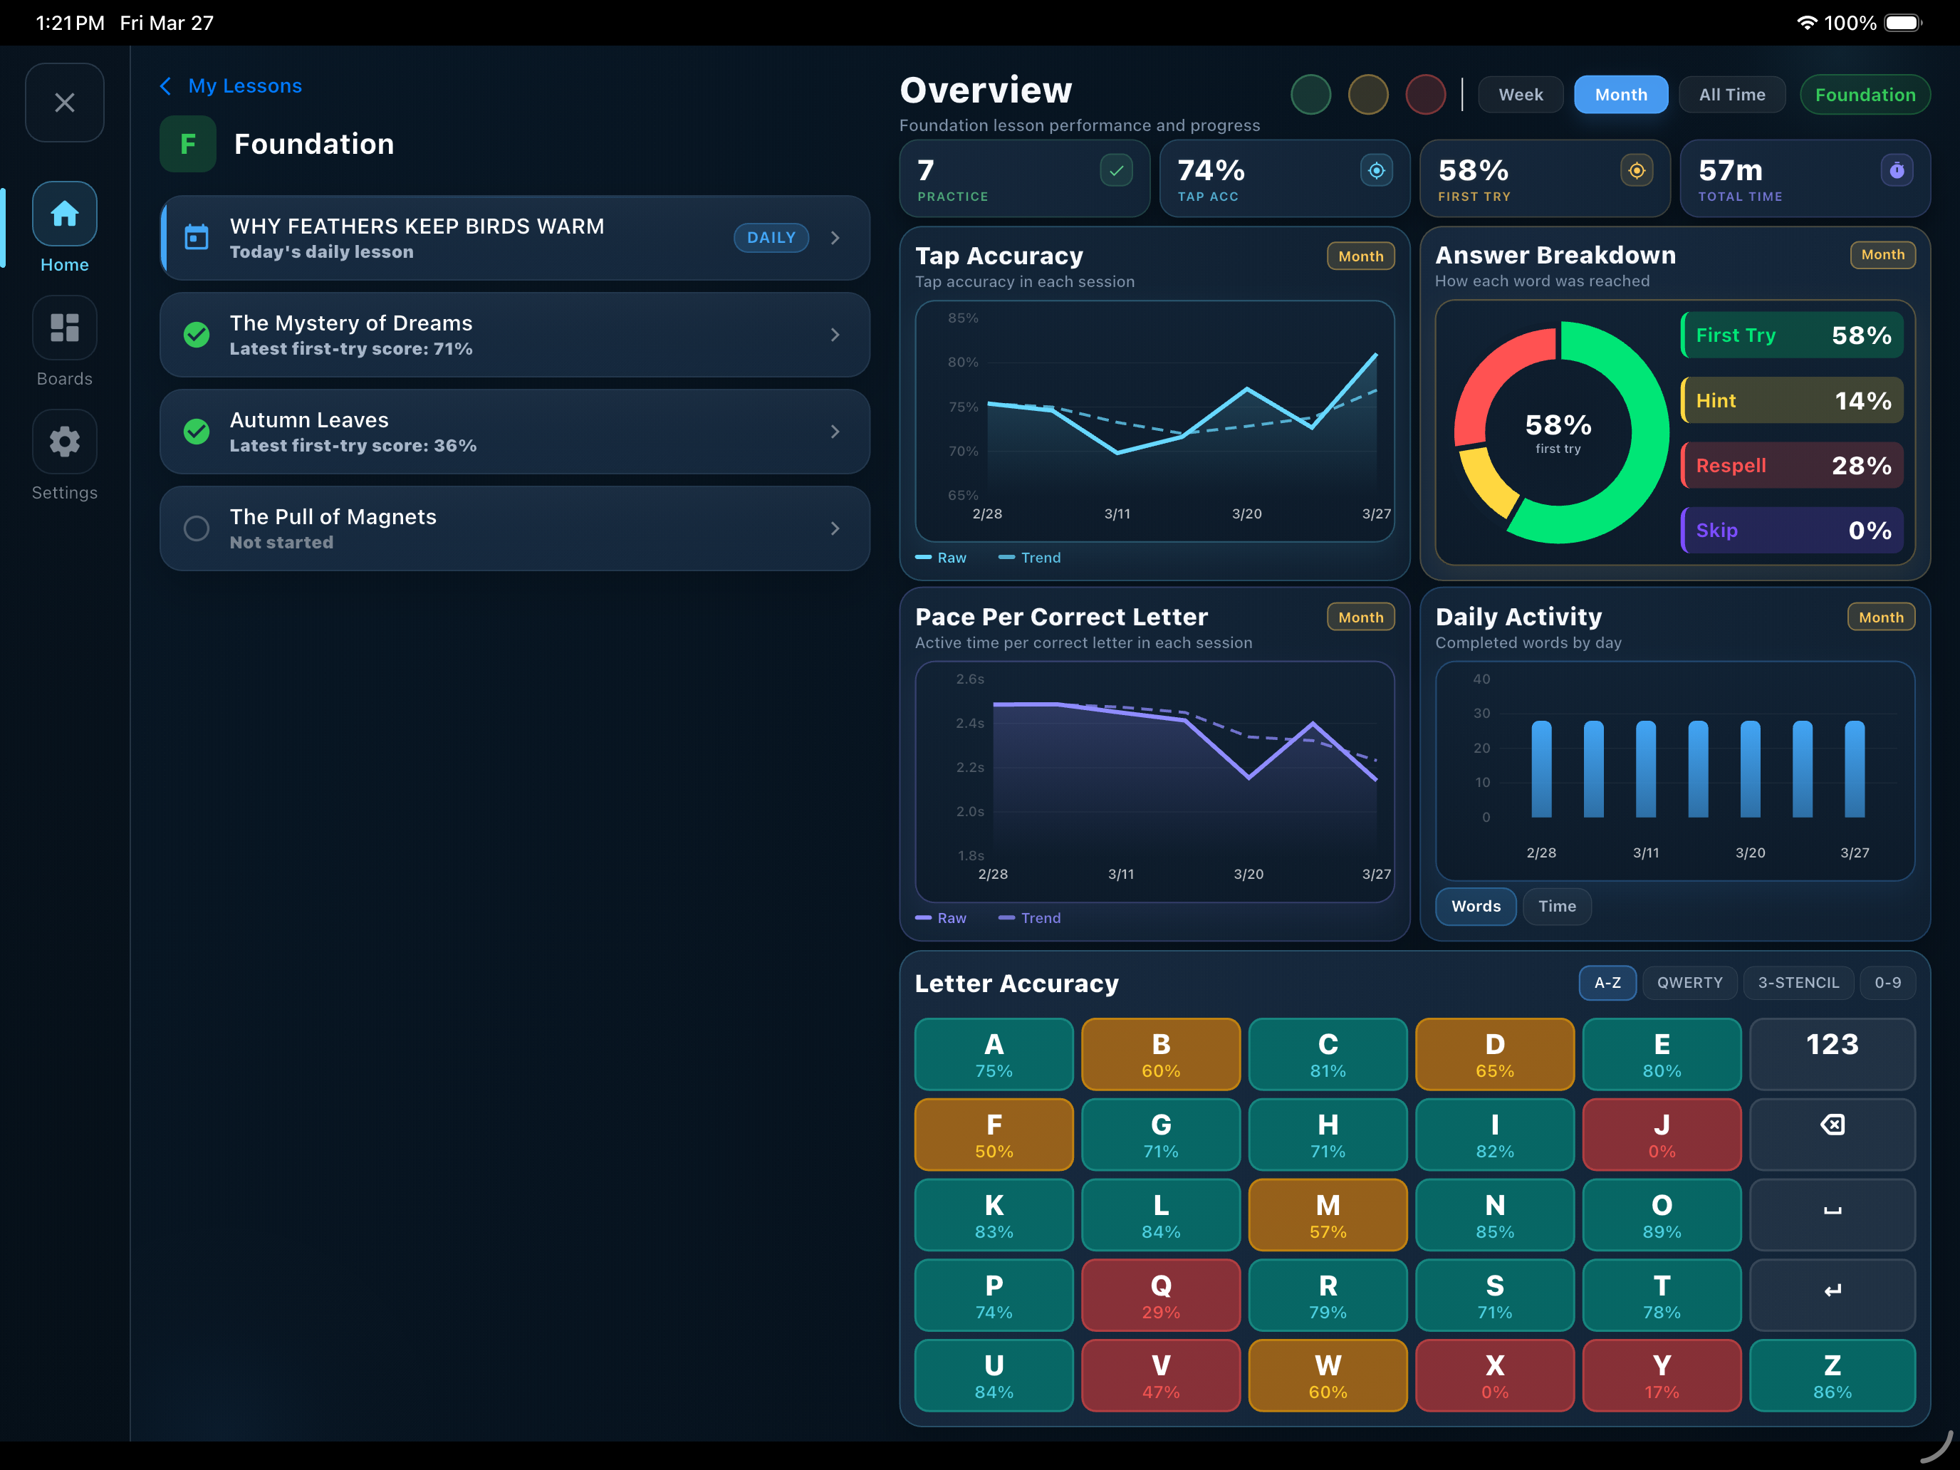Expand Mystery of Dreams chevron
Viewport: 1960px width, 1470px height.
point(835,335)
